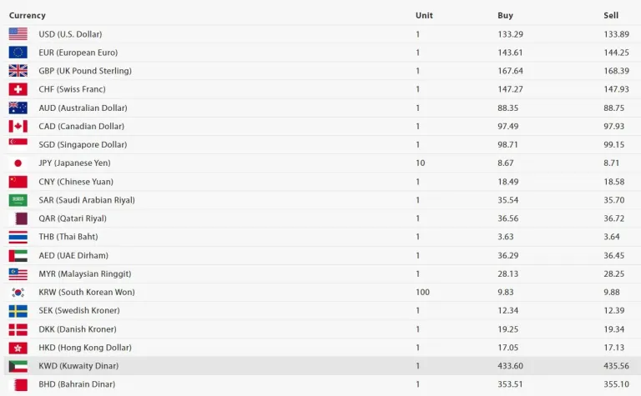
Task: Click the Australian flag icon
Action: (18, 108)
